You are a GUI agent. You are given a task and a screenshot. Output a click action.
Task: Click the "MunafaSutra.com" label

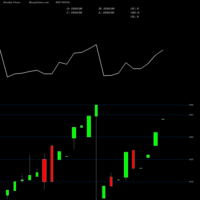tap(39, 2)
